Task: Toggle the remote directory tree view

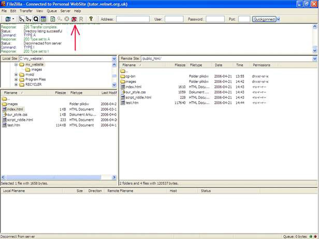Action: pyautogui.click(x=28, y=19)
